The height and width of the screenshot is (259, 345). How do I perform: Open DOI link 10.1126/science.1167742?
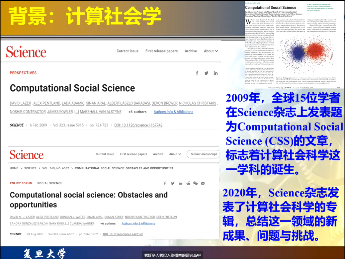138,125
